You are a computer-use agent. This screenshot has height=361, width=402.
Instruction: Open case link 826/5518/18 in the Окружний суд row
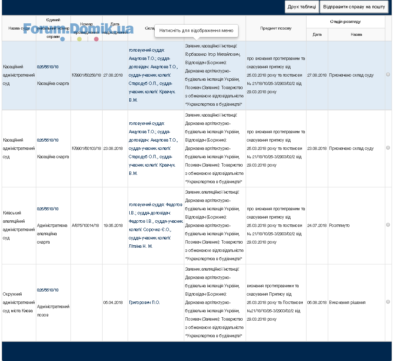48,290
